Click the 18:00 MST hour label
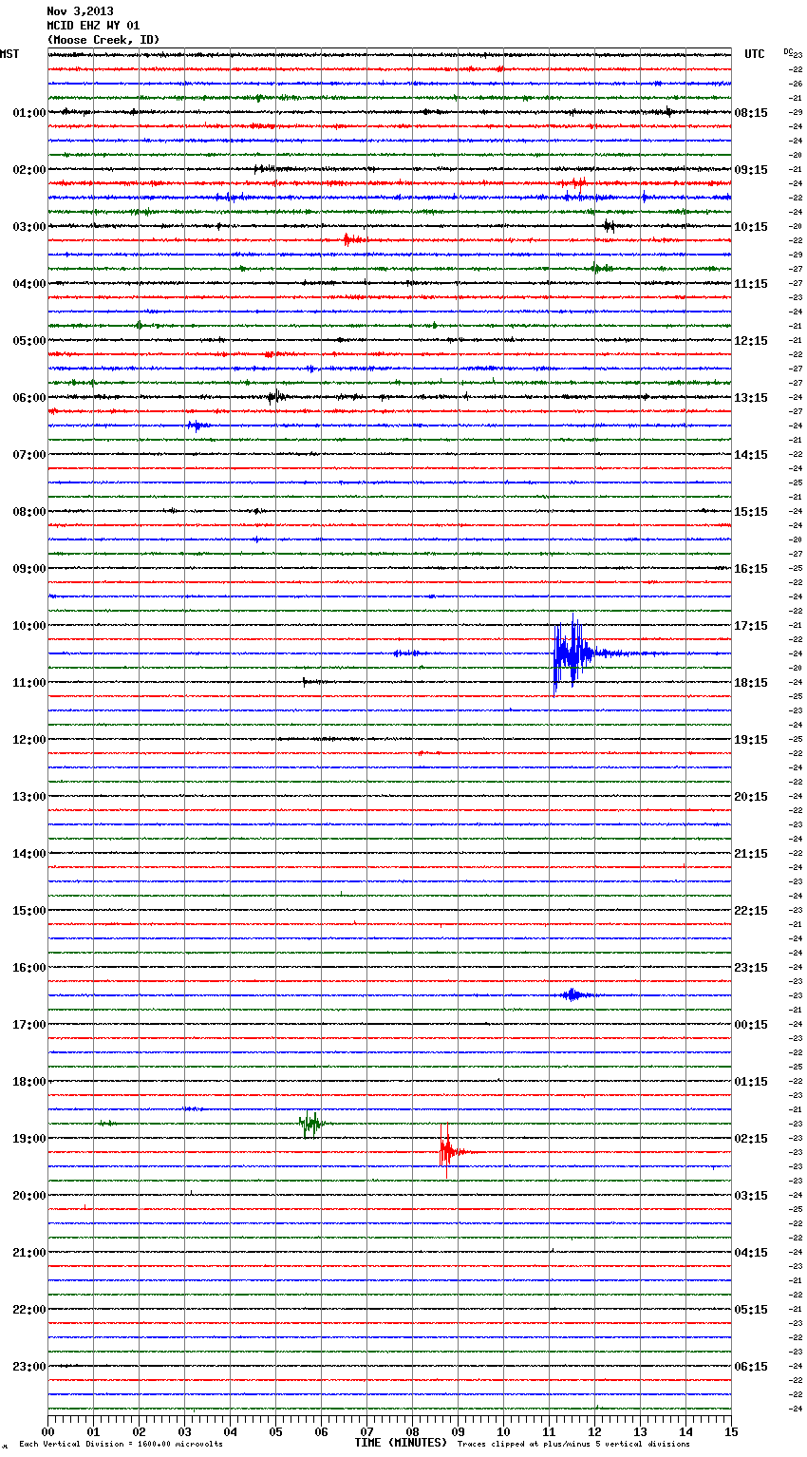Image resolution: width=807 pixels, height=1457 pixels. (x=29, y=1082)
